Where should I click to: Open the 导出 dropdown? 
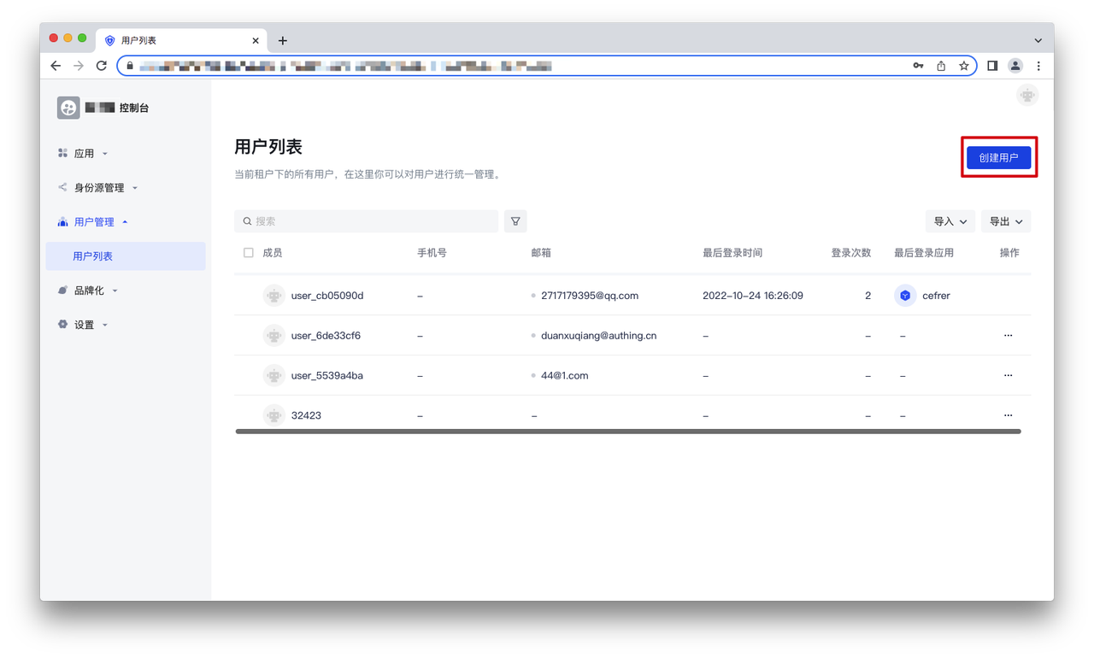[1005, 221]
